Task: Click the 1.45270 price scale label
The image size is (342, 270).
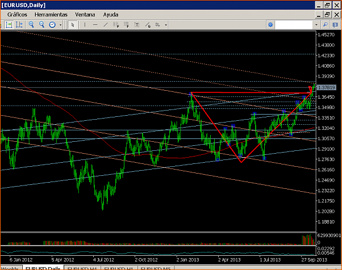Action: coord(326,35)
